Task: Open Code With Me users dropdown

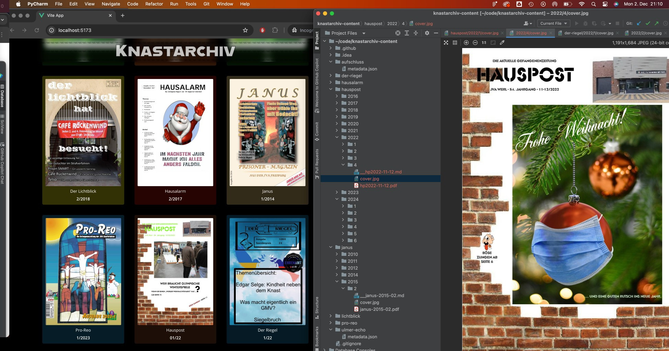Action: 528,23
